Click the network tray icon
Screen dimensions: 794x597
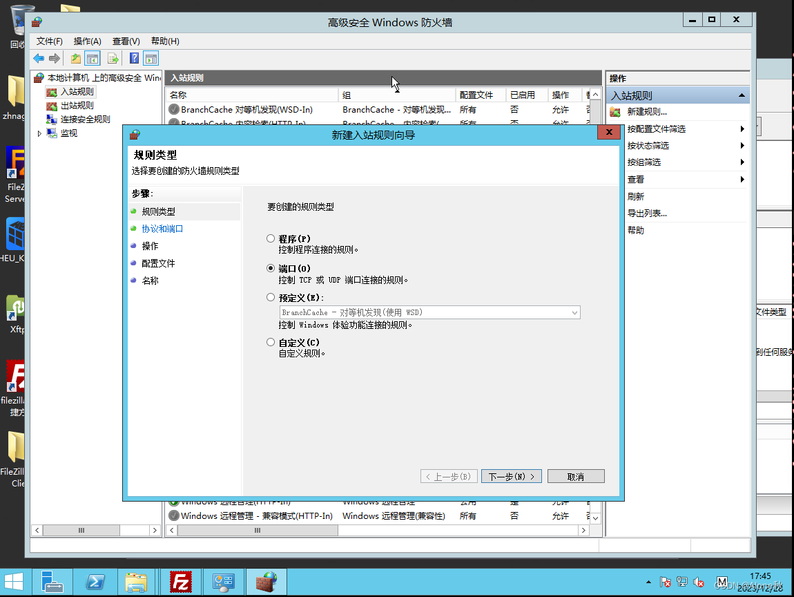(682, 582)
